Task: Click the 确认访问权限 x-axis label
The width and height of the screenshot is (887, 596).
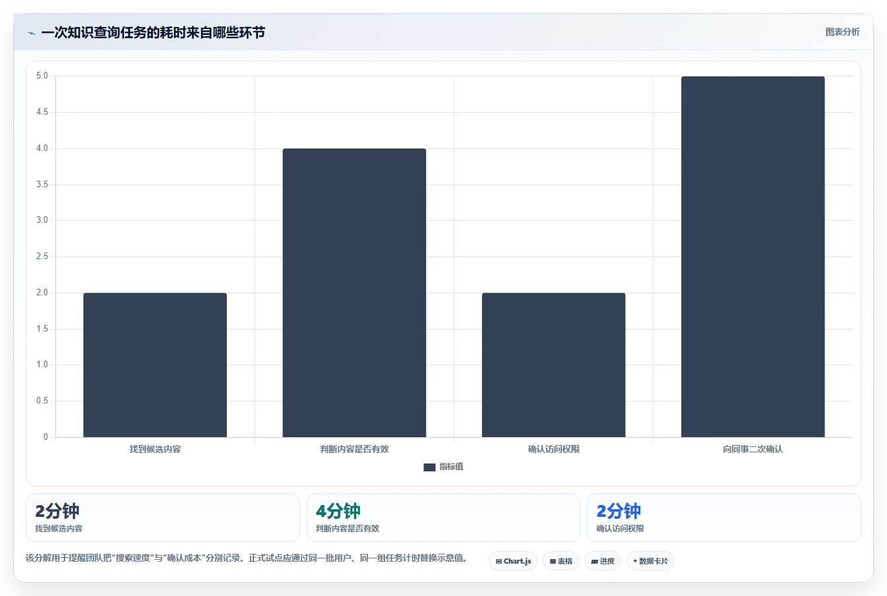Action: point(553,449)
